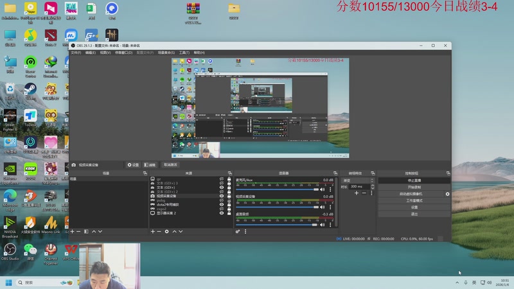514x289 pixels.
Task: Add a new scene with the plus icon
Action: (x=72, y=231)
